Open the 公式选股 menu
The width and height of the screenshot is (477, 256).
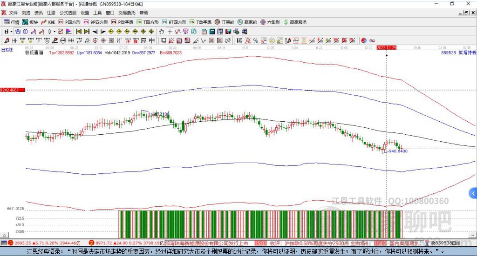click(68, 13)
